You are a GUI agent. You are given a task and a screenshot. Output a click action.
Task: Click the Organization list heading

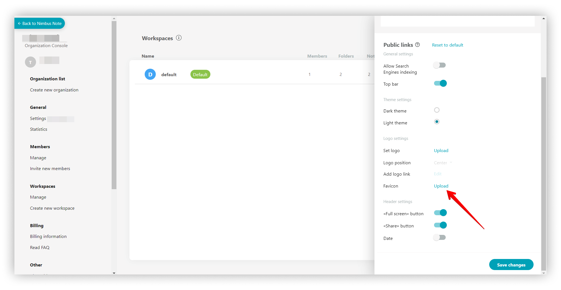[x=47, y=79]
